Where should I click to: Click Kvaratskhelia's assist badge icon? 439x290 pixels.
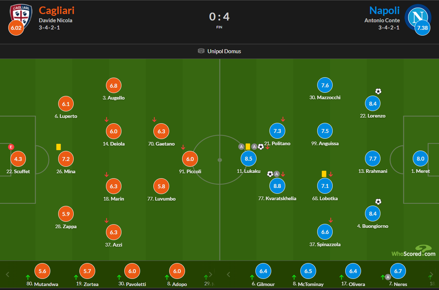(277, 174)
